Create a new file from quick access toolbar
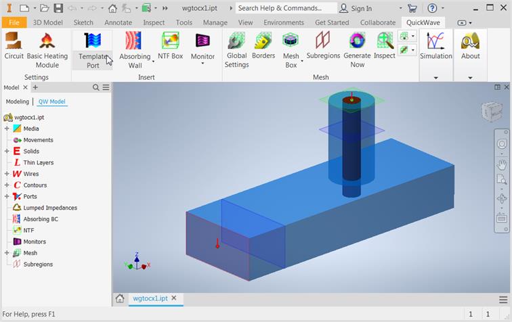This screenshot has width=512, height=322. [x=24, y=8]
